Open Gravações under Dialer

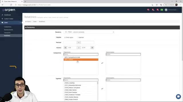(7, 33)
